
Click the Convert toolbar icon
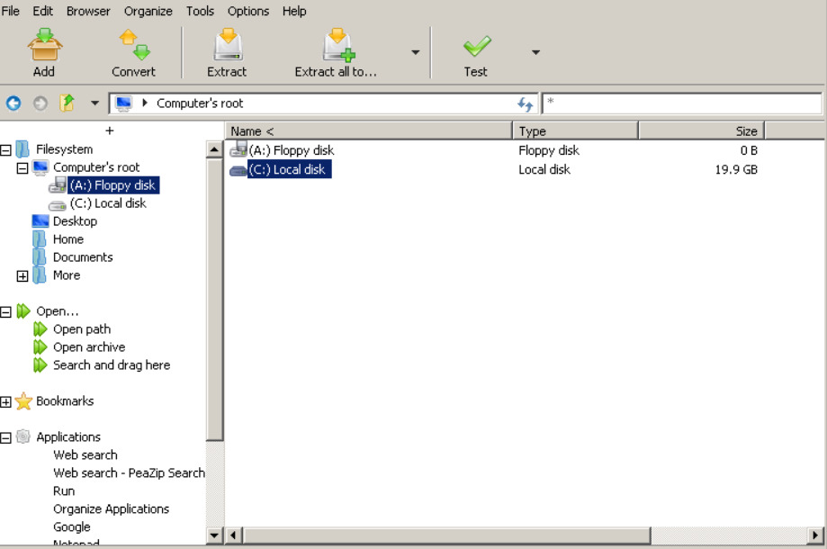click(x=134, y=45)
